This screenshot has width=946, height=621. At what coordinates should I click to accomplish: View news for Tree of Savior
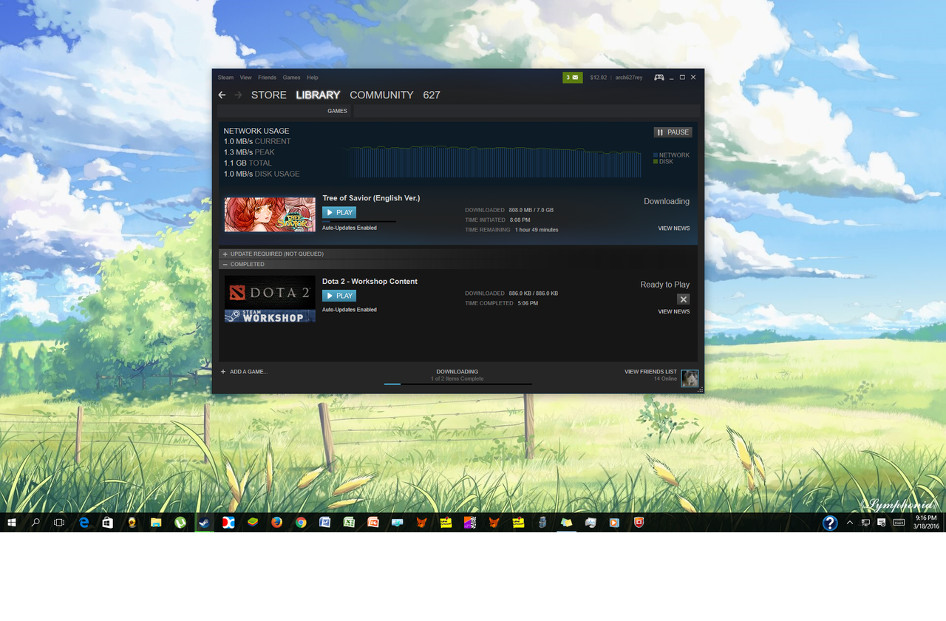click(x=674, y=228)
